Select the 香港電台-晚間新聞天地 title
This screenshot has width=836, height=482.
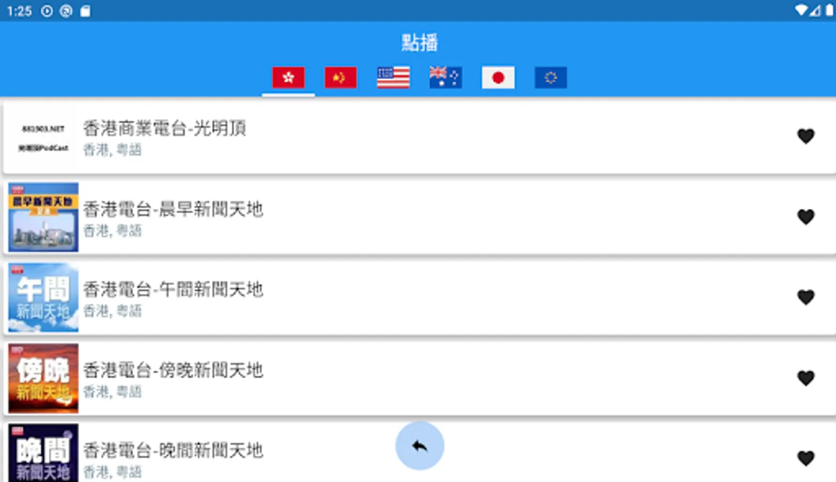coord(173,450)
